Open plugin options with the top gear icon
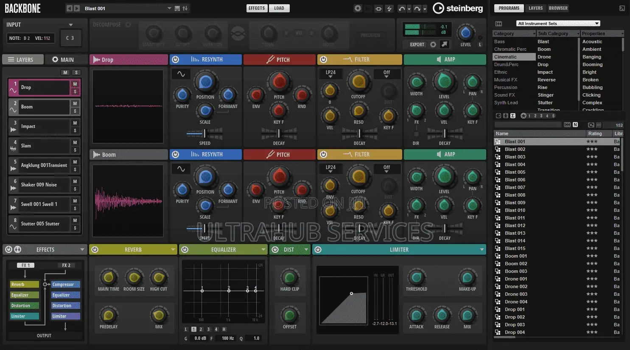The image size is (630, 350). click(x=358, y=8)
